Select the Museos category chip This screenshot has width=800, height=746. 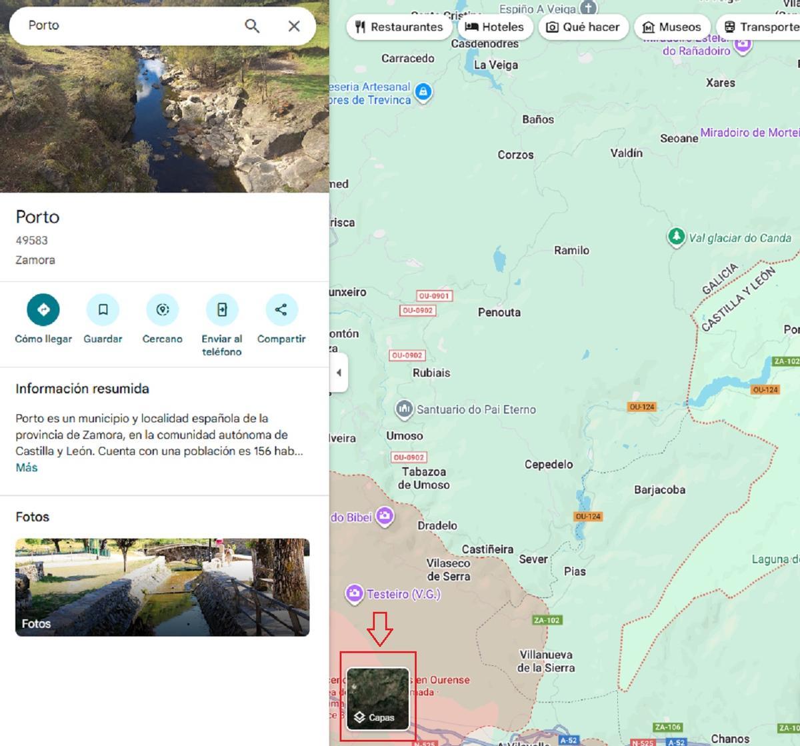(x=673, y=27)
